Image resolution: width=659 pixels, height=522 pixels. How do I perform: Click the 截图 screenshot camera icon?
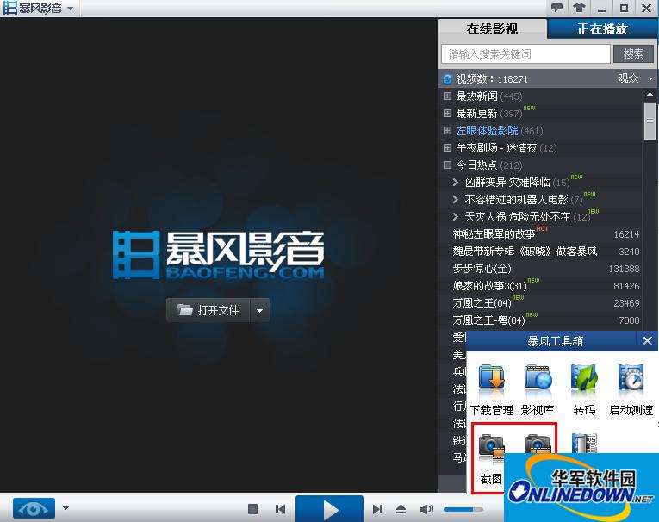[x=492, y=447]
